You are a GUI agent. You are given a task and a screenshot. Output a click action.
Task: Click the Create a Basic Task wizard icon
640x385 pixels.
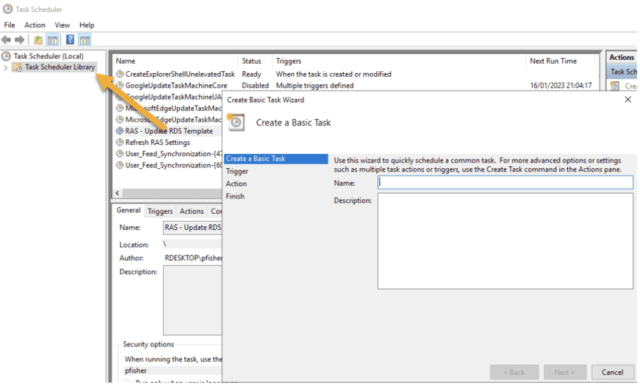(236, 122)
